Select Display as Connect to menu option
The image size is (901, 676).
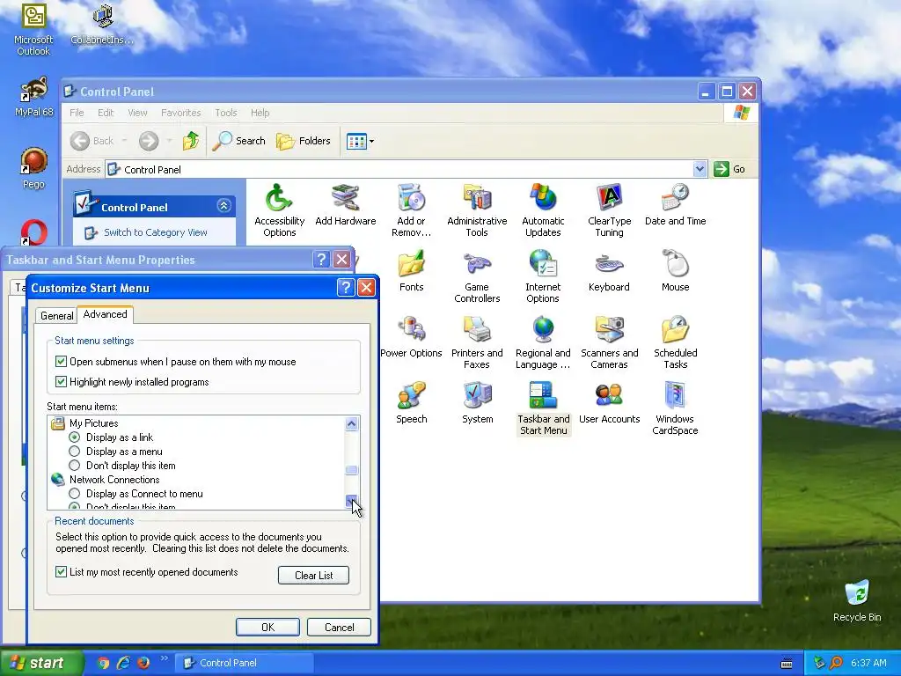74,494
